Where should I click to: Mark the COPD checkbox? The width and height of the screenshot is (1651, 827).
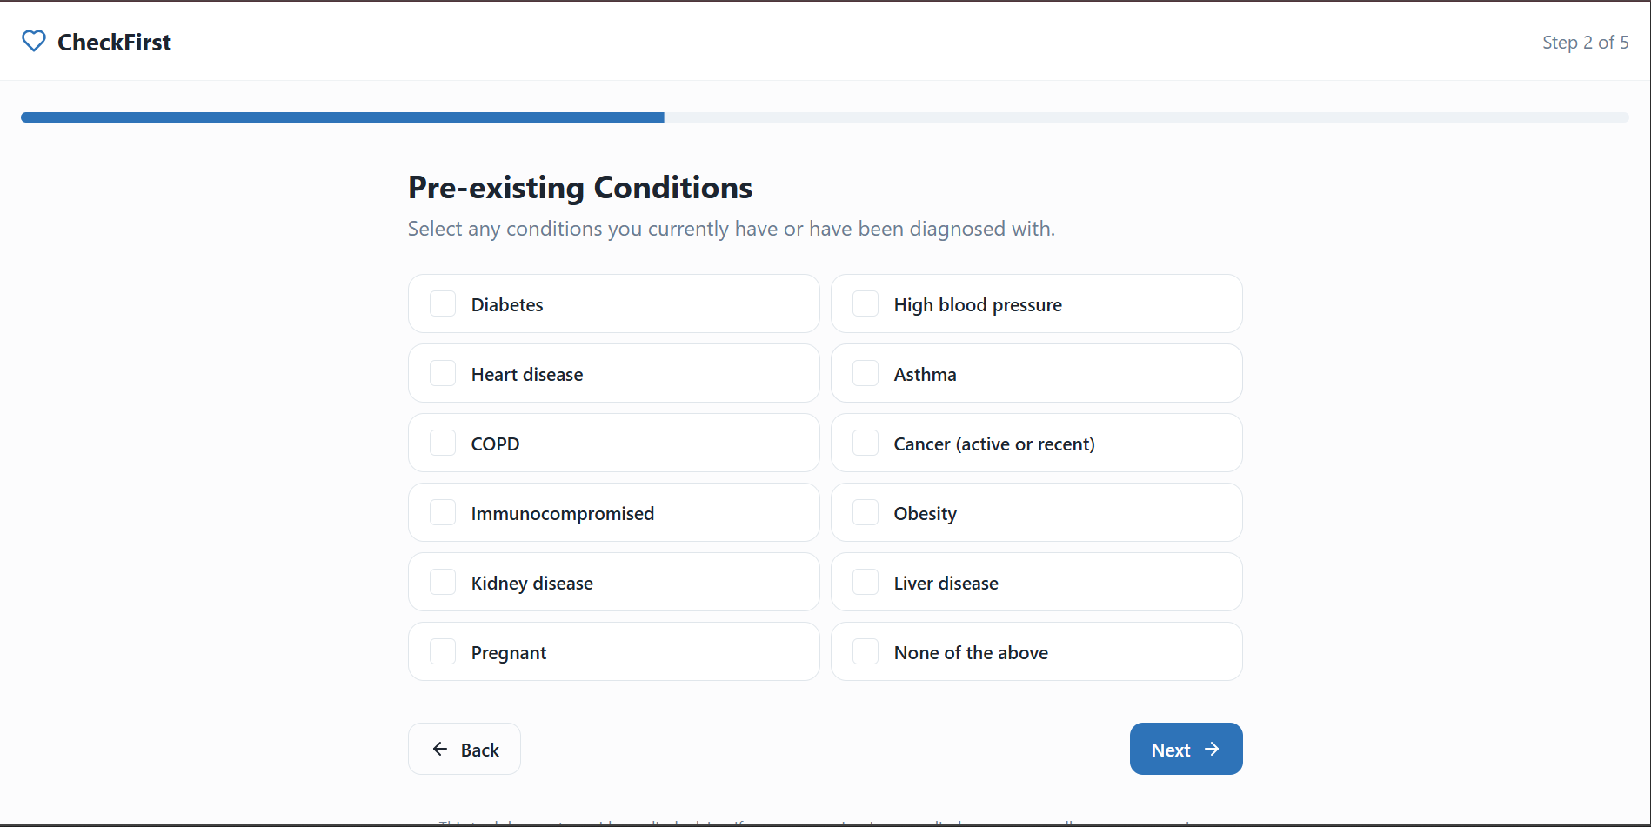pos(443,443)
